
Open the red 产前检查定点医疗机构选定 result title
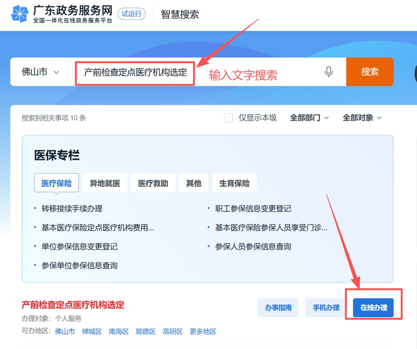coord(73,305)
